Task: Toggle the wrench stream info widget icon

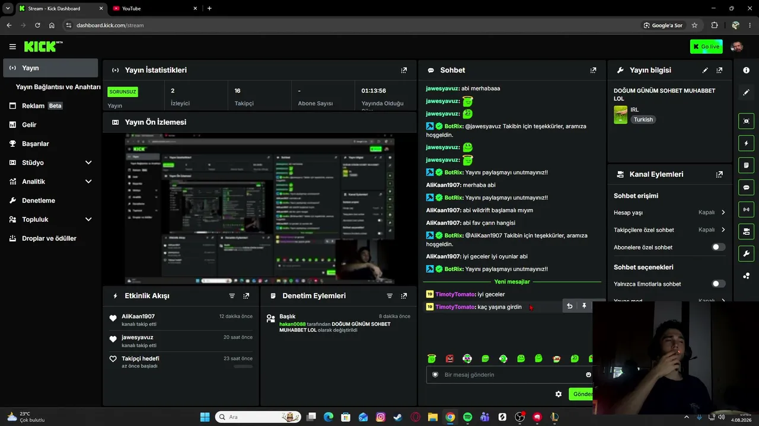Action: pos(746,254)
